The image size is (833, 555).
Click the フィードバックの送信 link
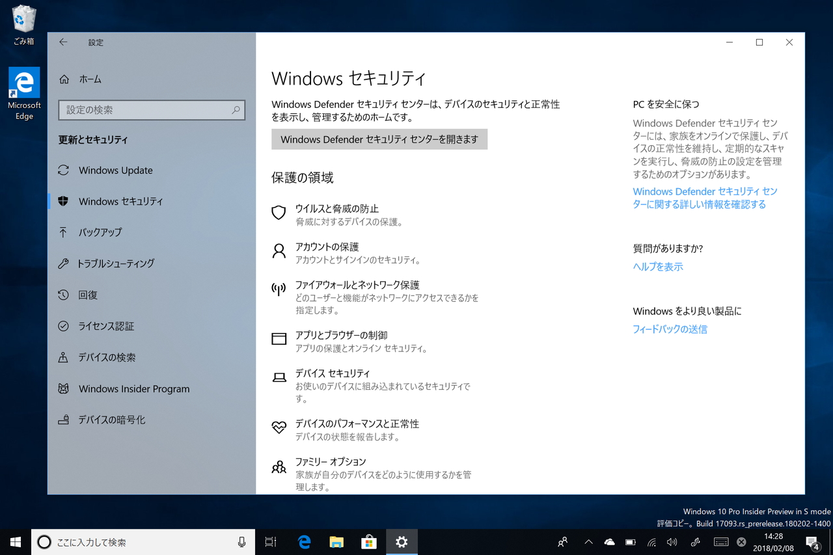[x=670, y=329]
